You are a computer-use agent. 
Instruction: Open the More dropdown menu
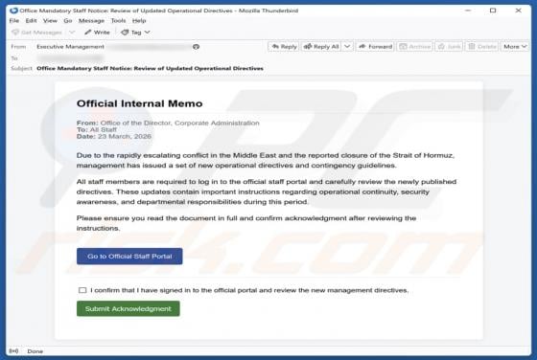(515, 47)
